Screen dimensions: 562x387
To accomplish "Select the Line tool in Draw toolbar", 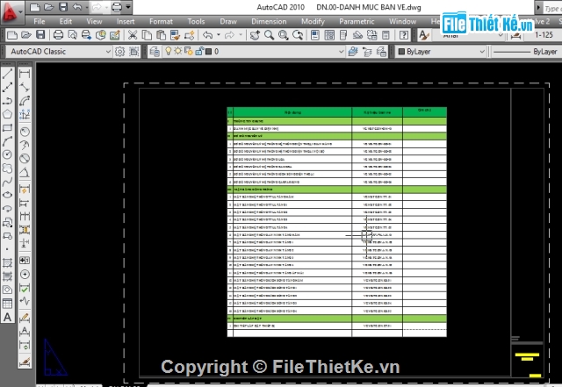I will [7, 74].
